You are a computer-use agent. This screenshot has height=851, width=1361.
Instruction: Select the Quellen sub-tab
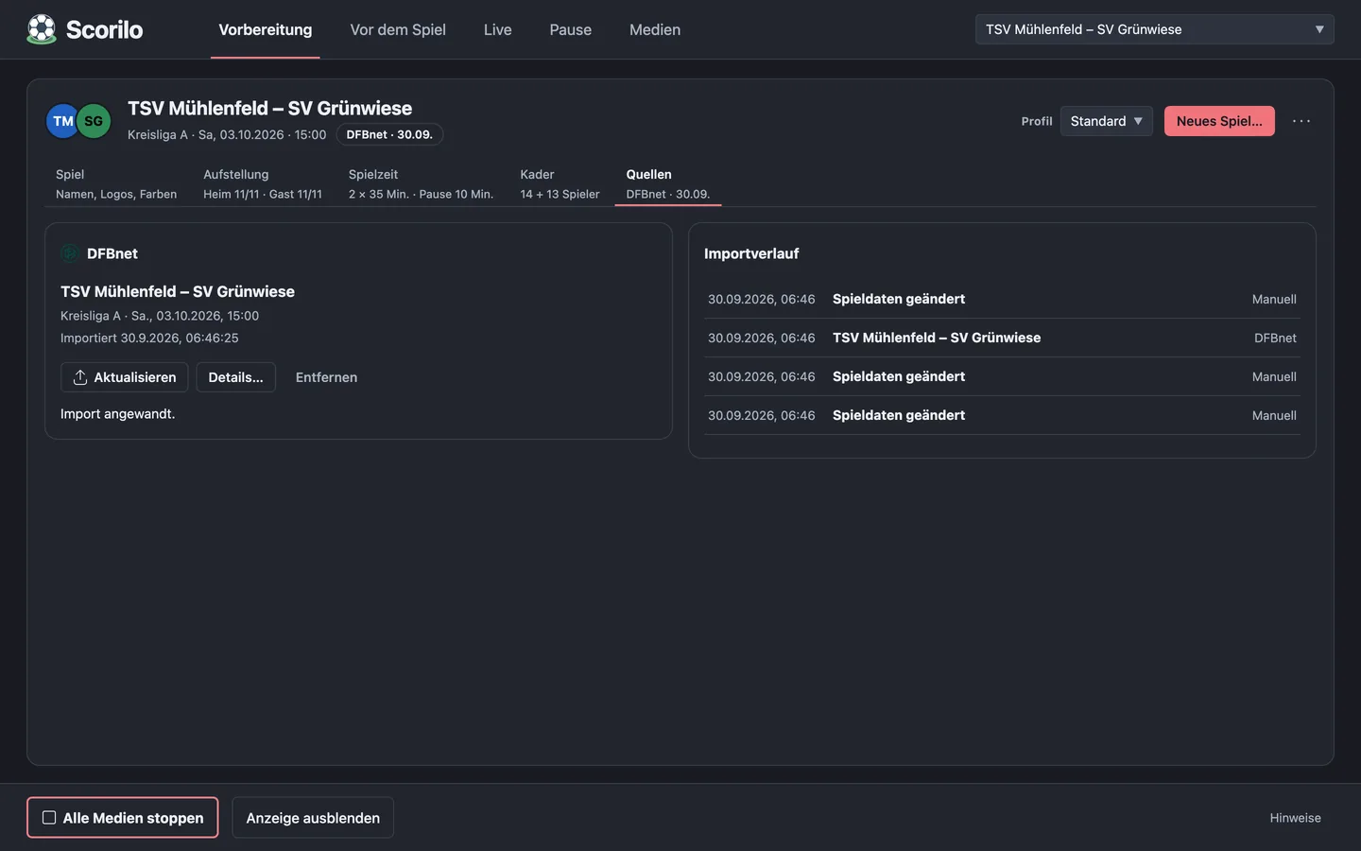point(668,184)
